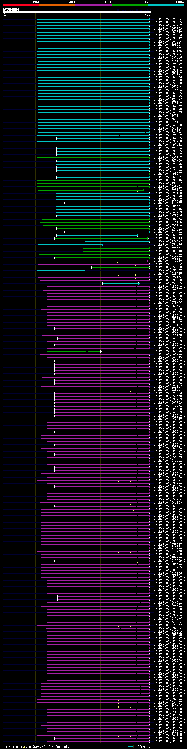Open hit UniRef100_Q9M5P2
Viewport: 187px width, 749px height.
click(x=168, y=19)
